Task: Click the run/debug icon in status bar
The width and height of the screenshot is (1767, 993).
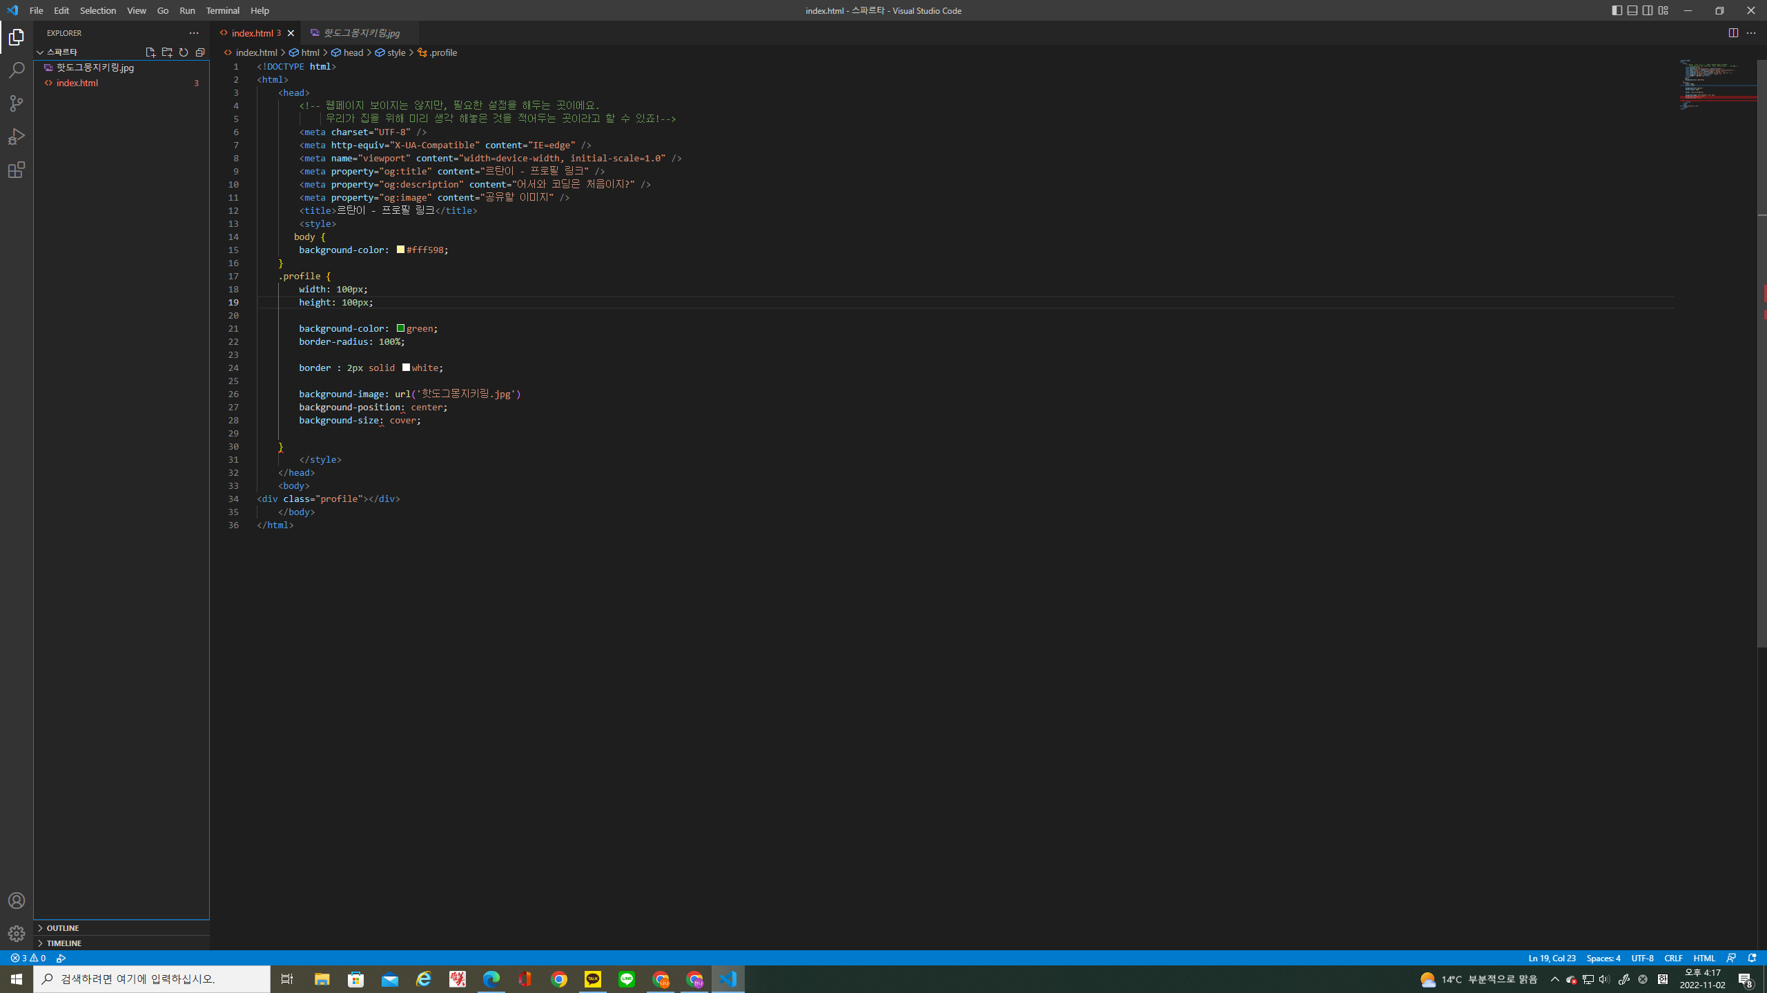Action: pos(61,958)
